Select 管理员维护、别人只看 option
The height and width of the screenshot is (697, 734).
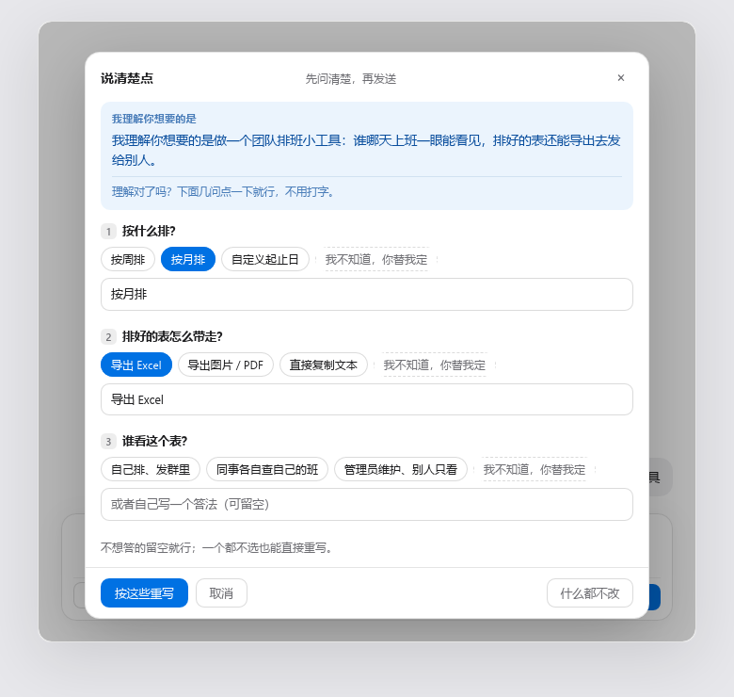[401, 469]
